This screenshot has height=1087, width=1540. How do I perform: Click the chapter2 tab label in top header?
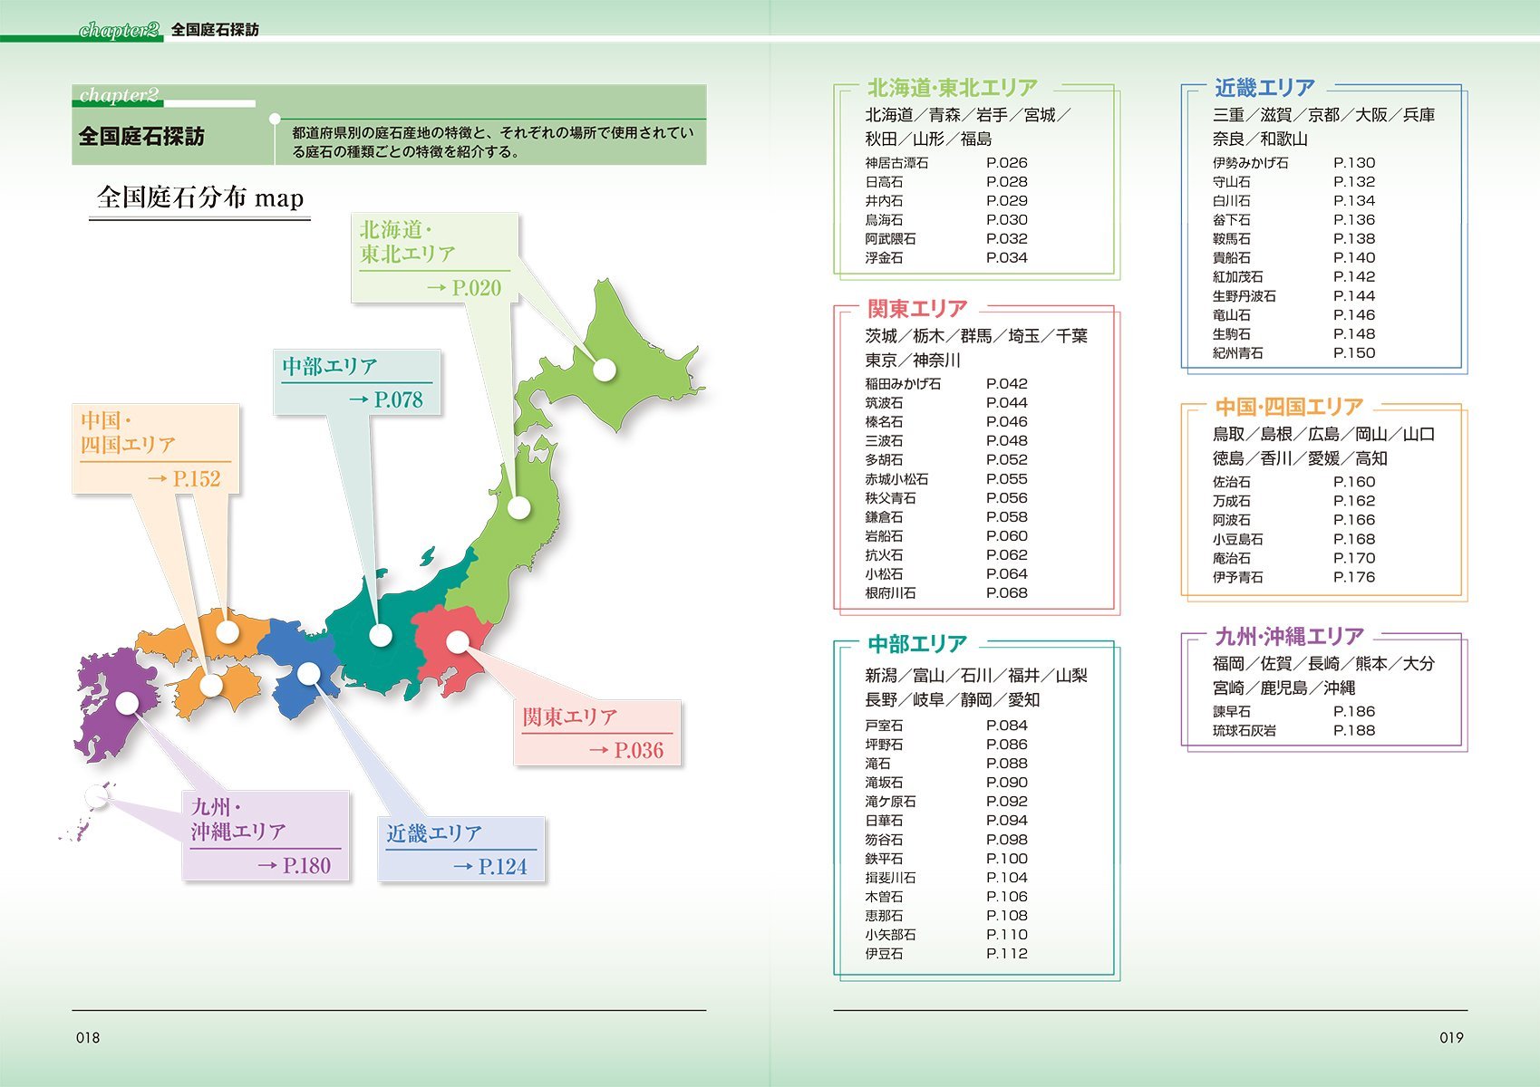[119, 30]
